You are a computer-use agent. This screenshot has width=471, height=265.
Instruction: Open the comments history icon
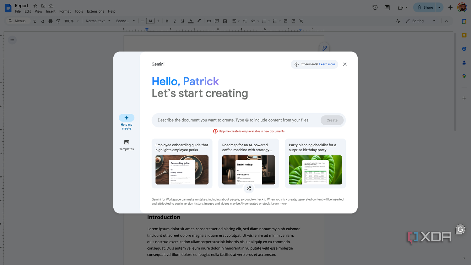[387, 8]
